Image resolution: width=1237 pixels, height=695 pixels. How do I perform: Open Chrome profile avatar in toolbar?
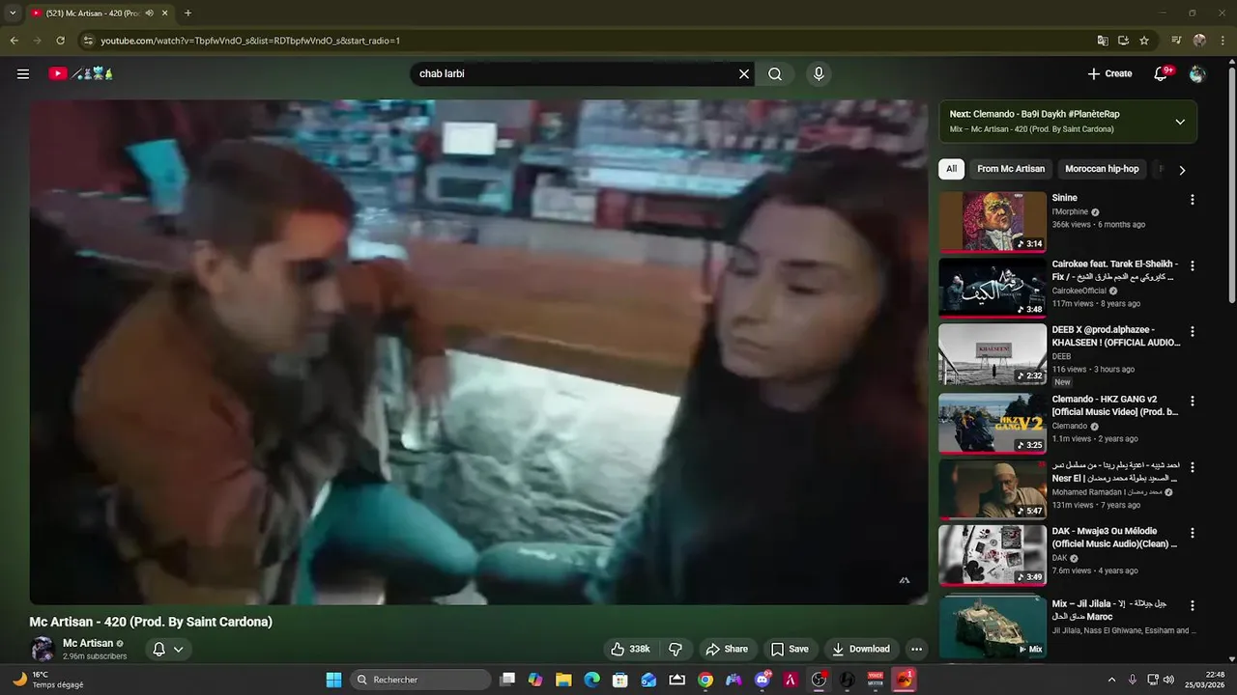tap(1199, 41)
